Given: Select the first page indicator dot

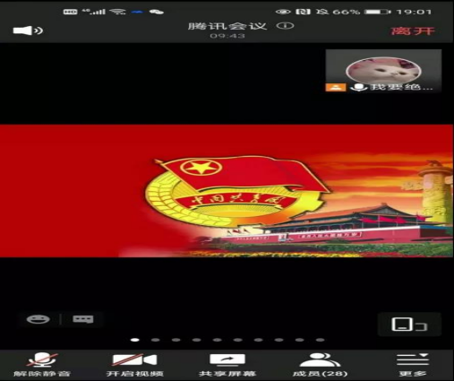Looking at the screenshot, I should [x=135, y=340].
